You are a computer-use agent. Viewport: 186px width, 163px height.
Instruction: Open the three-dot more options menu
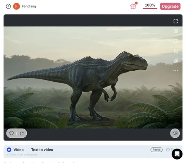pos(176,71)
